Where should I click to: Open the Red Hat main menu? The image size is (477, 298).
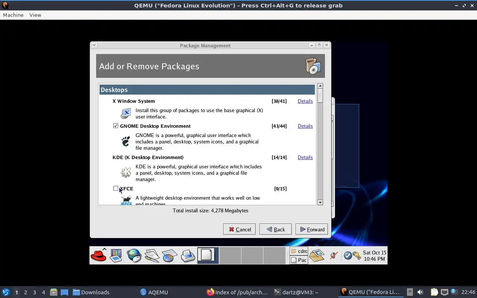click(x=98, y=256)
